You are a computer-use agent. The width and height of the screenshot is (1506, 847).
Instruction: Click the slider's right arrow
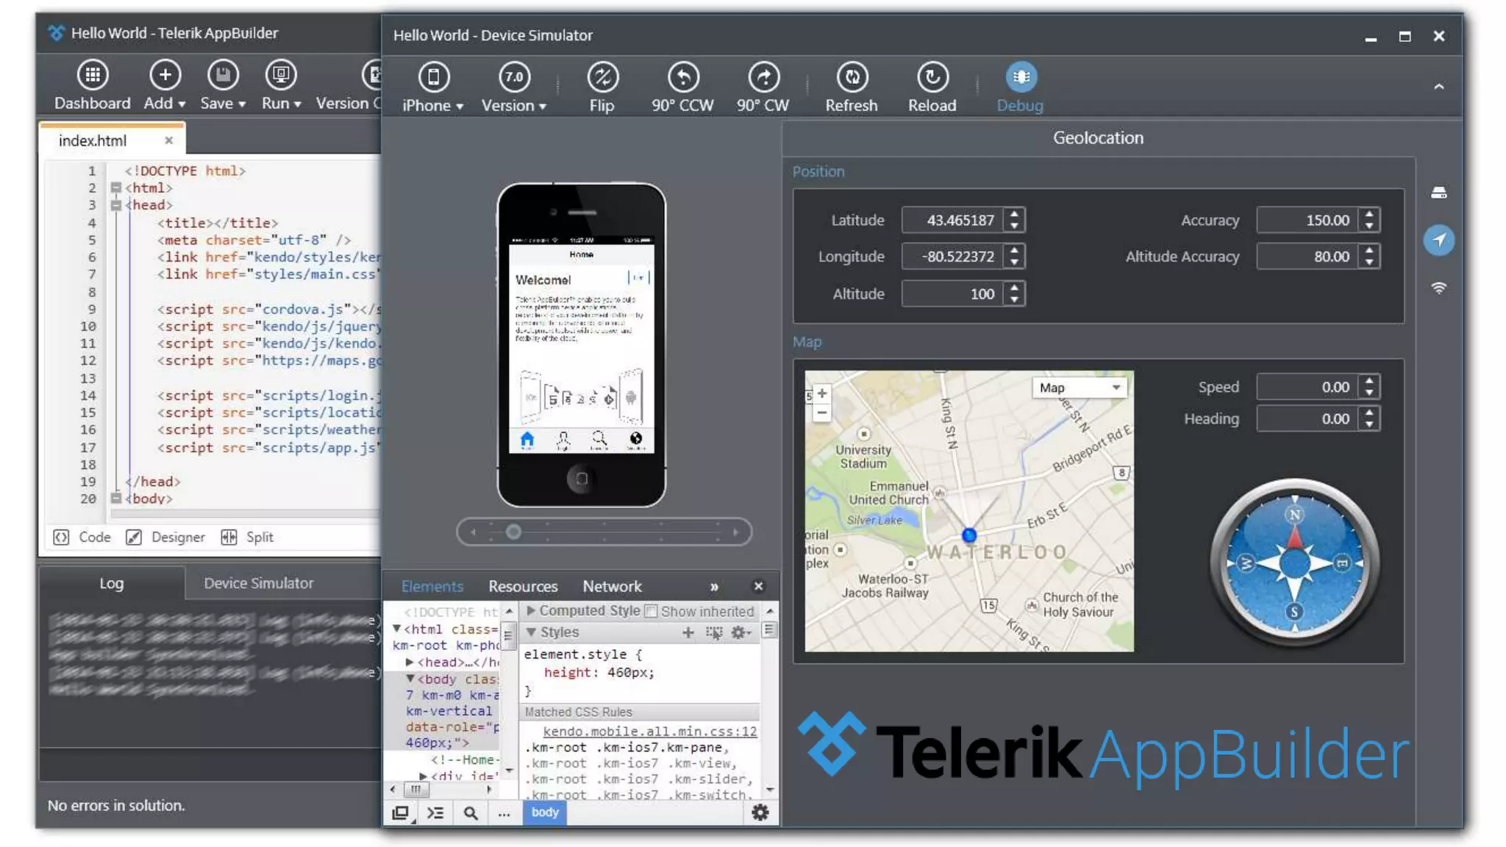(x=735, y=532)
